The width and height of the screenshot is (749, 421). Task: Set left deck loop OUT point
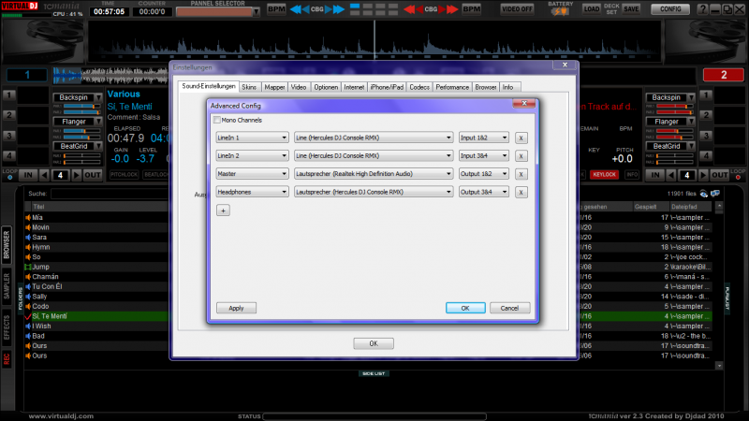pyautogui.click(x=92, y=175)
